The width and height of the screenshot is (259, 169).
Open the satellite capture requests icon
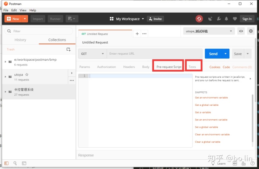tap(210, 19)
